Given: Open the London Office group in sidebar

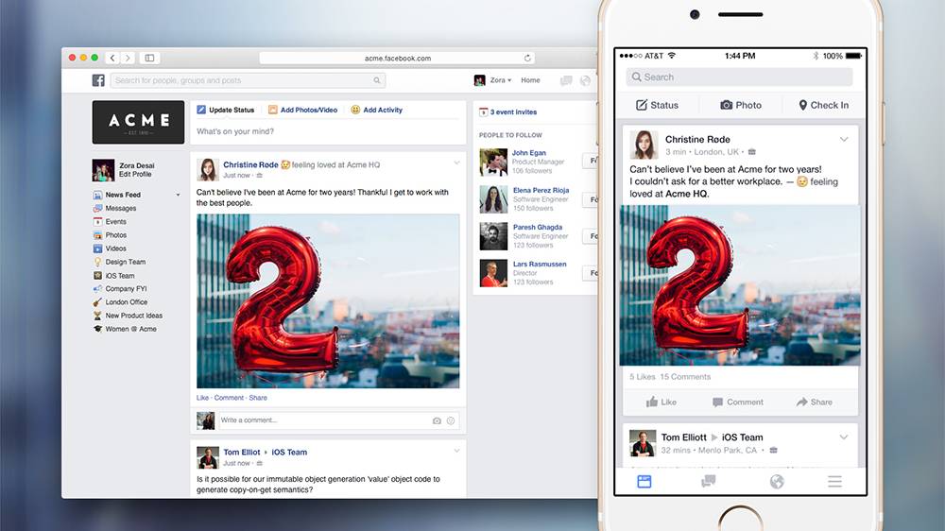Looking at the screenshot, I should coord(126,302).
